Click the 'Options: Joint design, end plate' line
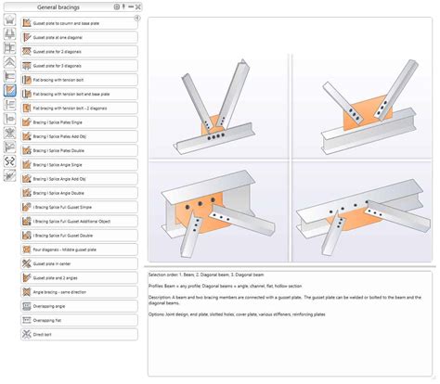This screenshot has width=440, height=384. coord(237,314)
